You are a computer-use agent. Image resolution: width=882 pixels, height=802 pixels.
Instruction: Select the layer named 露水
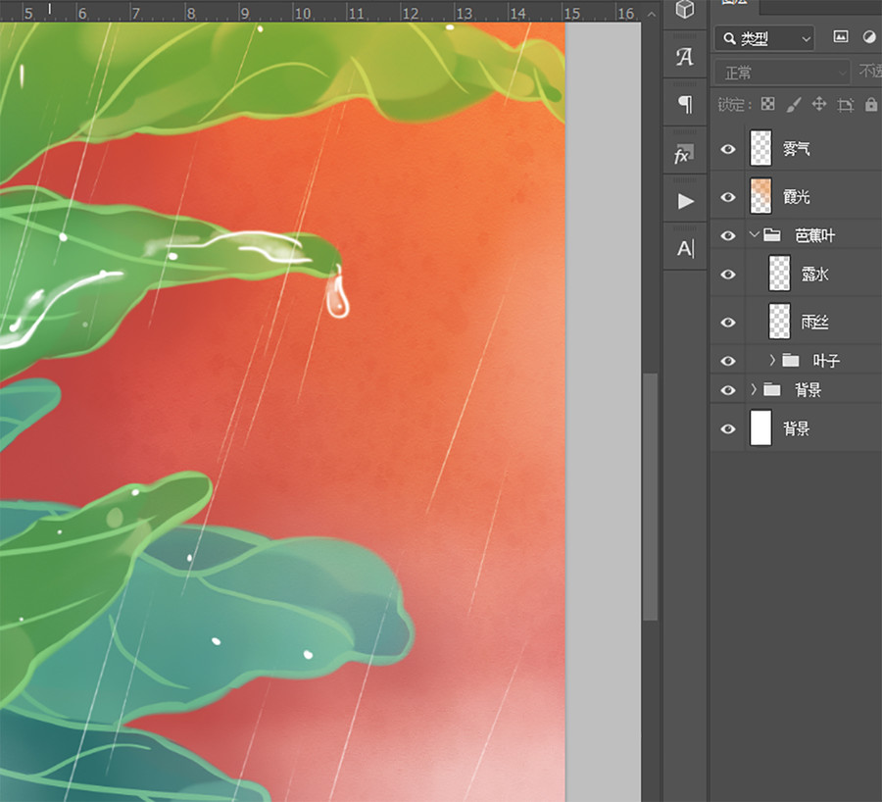click(x=815, y=275)
